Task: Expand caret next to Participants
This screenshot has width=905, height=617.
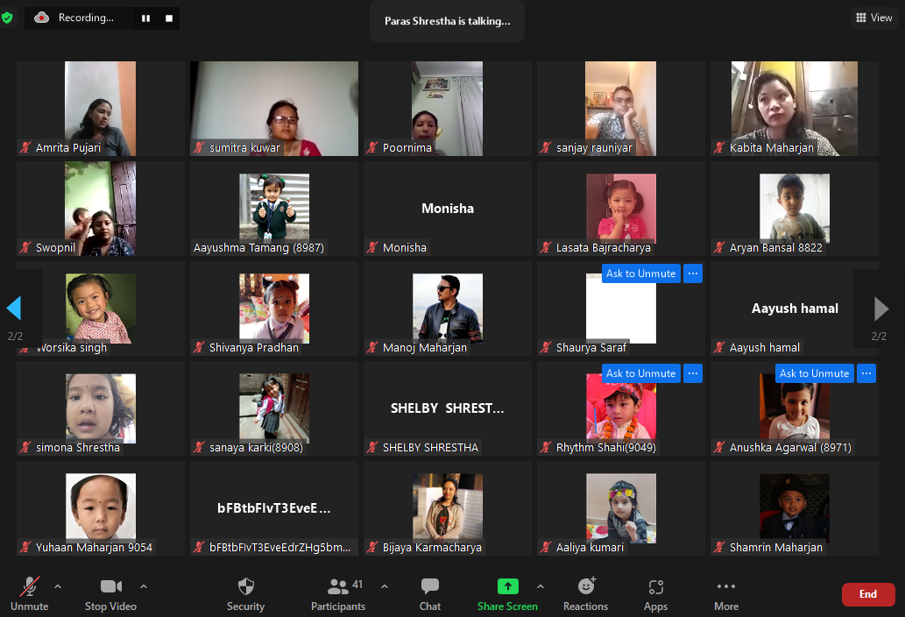Action: (385, 586)
